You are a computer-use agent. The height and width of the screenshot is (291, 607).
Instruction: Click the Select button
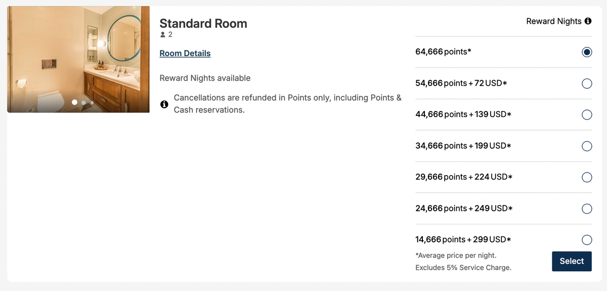(x=572, y=261)
